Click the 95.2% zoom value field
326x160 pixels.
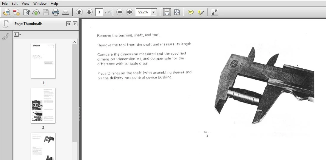[143, 12]
